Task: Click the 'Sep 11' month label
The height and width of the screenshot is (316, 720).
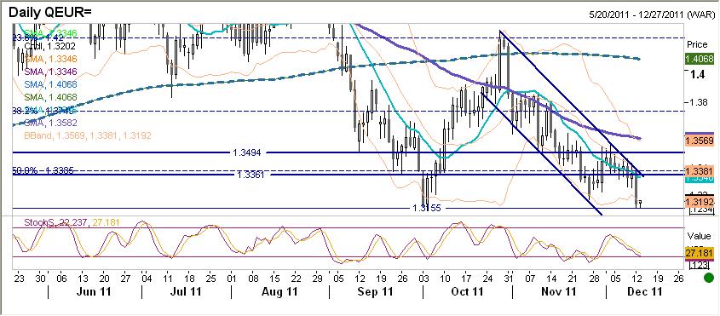Action: coord(374,291)
